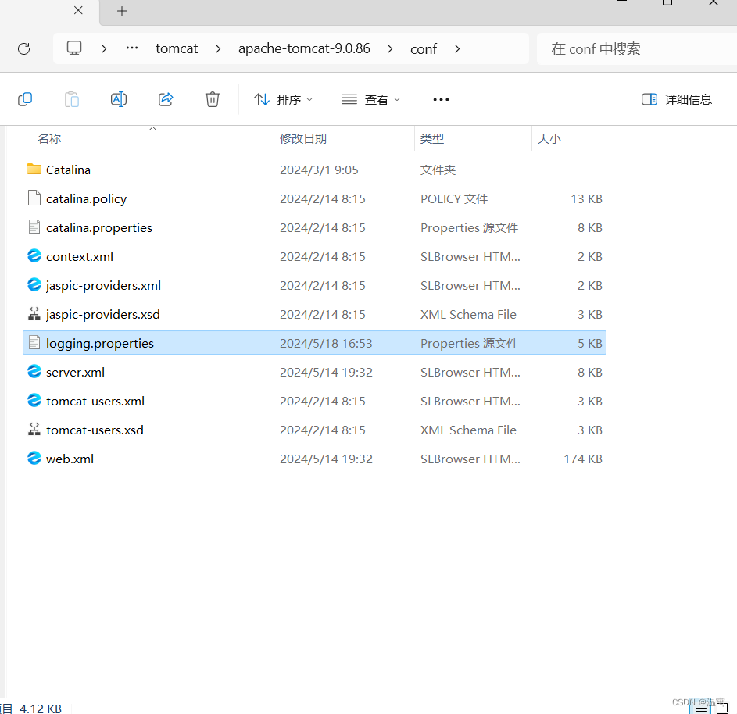Select the conf breadcrumb segment
Image resolution: width=737 pixels, height=714 pixels.
pos(424,49)
